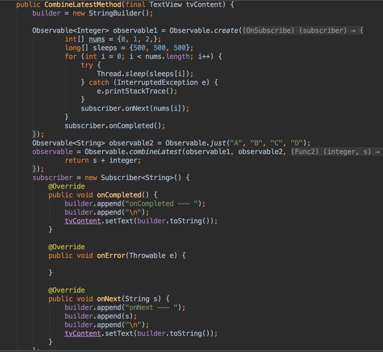Select the "just" method call

coord(218,143)
